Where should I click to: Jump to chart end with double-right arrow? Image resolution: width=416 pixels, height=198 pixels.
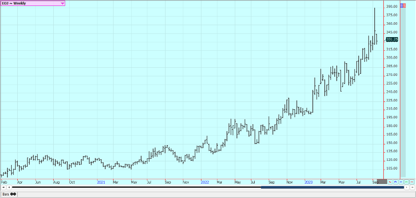(412, 187)
